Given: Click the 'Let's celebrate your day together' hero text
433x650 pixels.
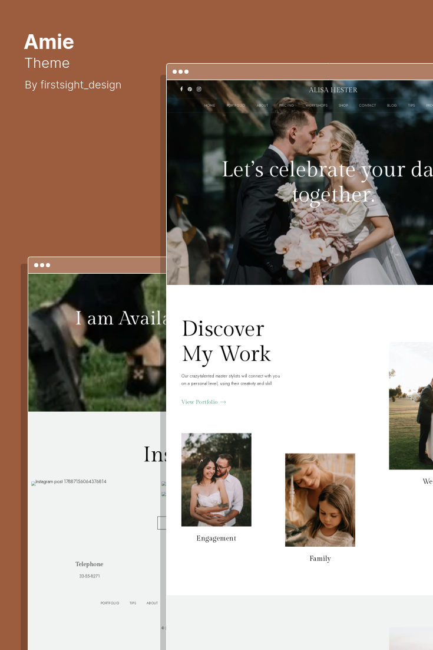Looking at the screenshot, I should point(327,182).
